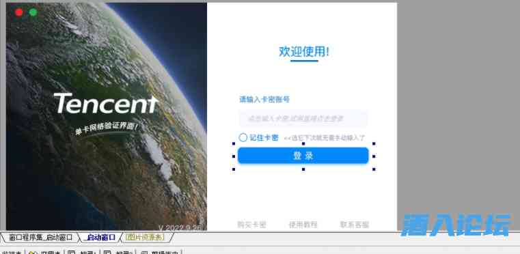The width and height of the screenshot is (520, 254).
Task: Select the white Tencent logo
Action: click(x=106, y=104)
